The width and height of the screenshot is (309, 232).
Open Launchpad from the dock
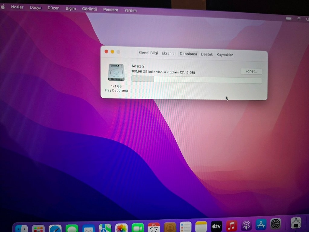38,229
